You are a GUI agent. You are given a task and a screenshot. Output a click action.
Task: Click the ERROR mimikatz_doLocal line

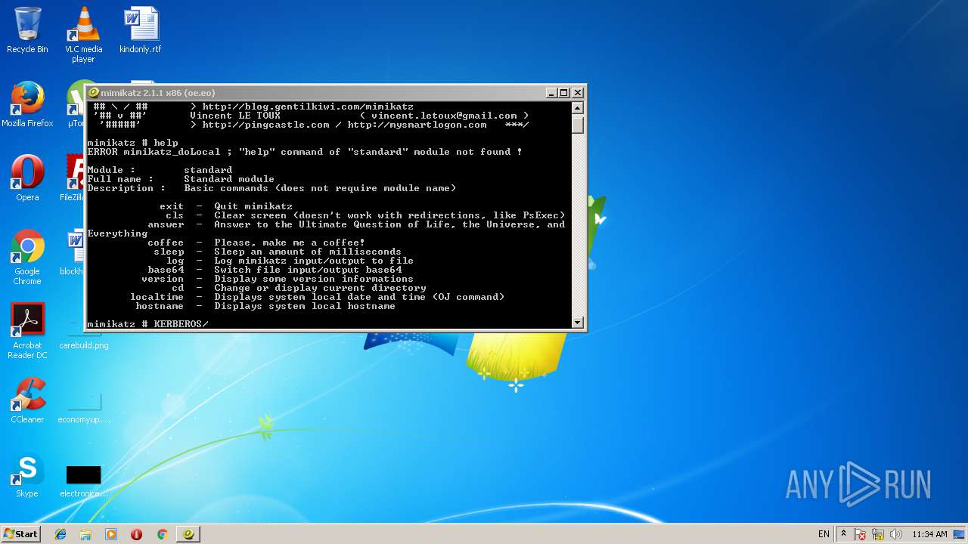[x=305, y=152]
